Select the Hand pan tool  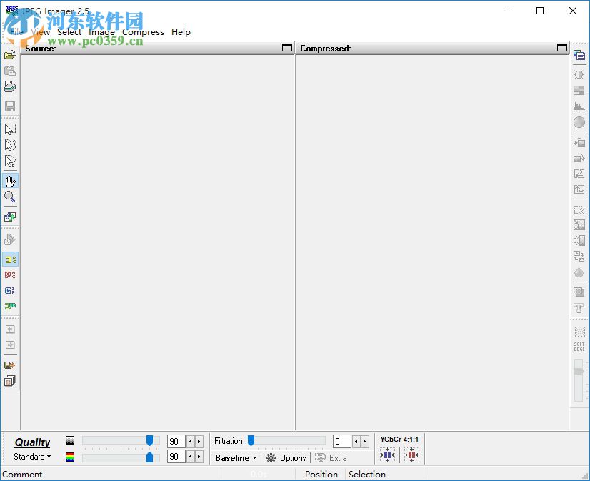click(x=10, y=181)
